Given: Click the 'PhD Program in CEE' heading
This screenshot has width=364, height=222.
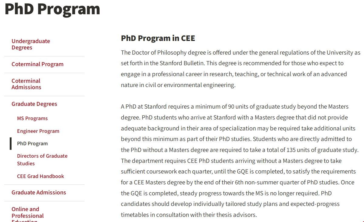Looking at the screenshot, I should (x=158, y=38).
